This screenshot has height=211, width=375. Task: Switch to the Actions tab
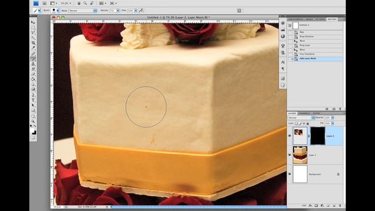[320, 19]
